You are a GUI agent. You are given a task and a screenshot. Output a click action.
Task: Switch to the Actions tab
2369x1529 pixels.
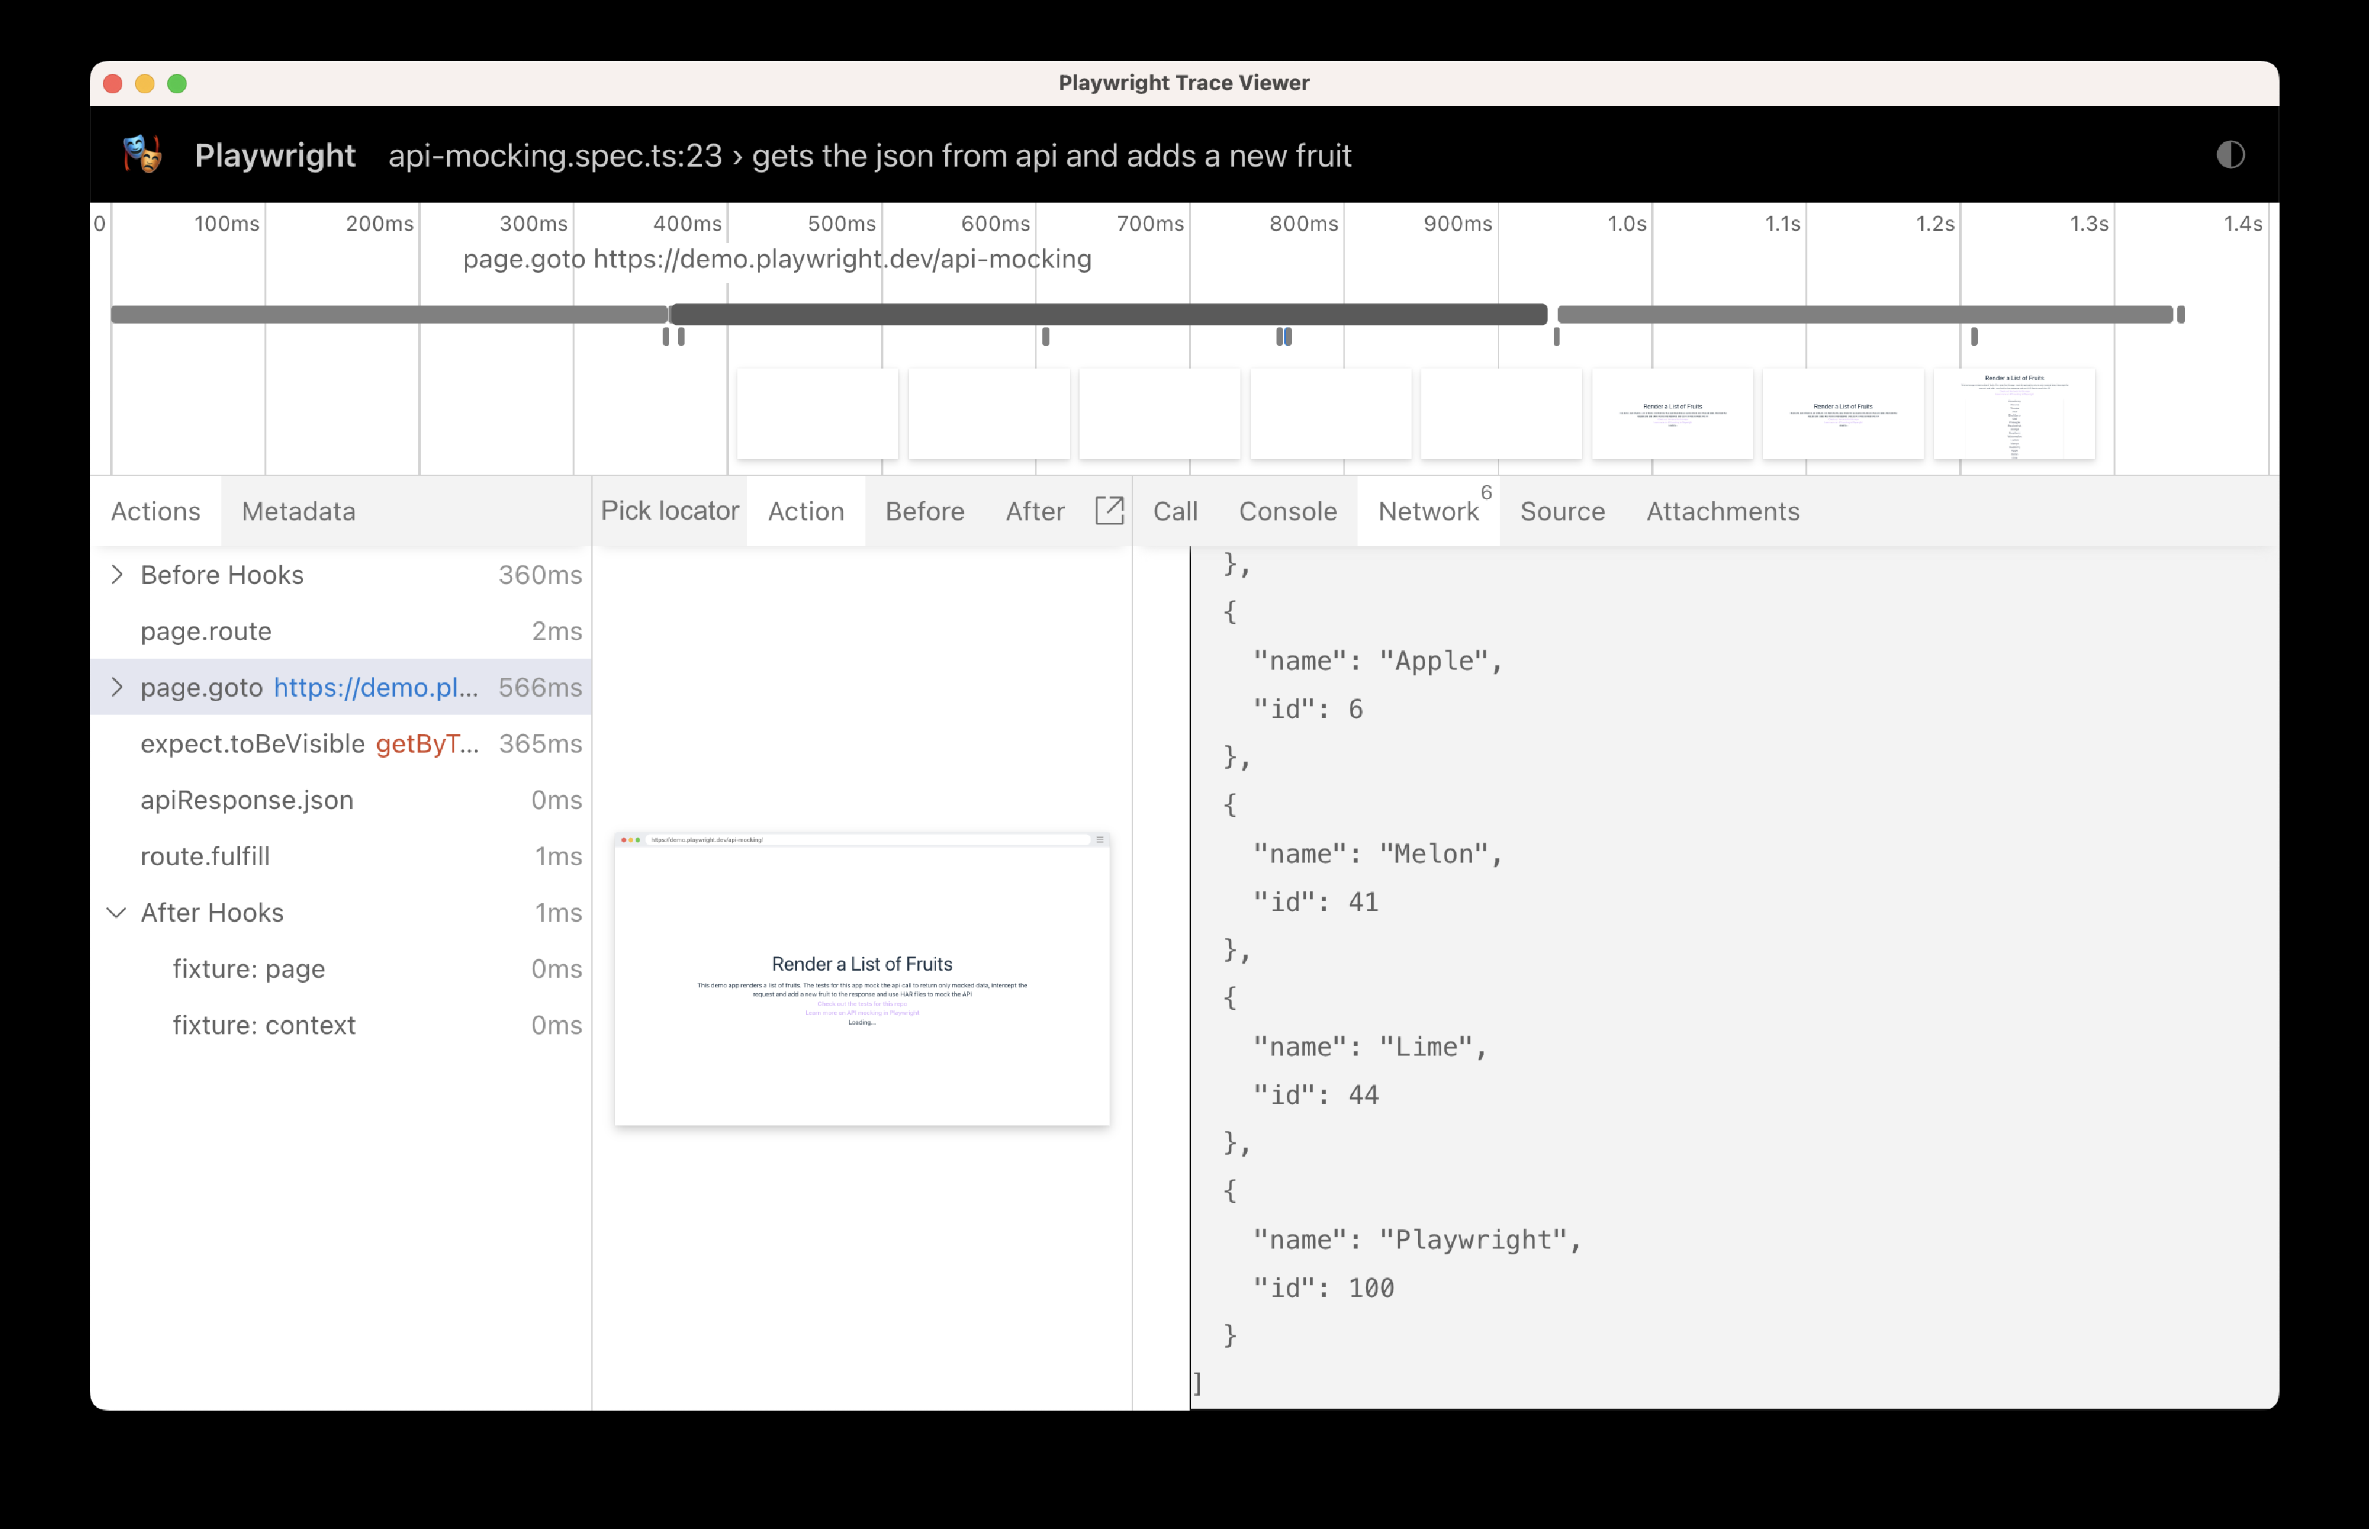tap(156, 511)
